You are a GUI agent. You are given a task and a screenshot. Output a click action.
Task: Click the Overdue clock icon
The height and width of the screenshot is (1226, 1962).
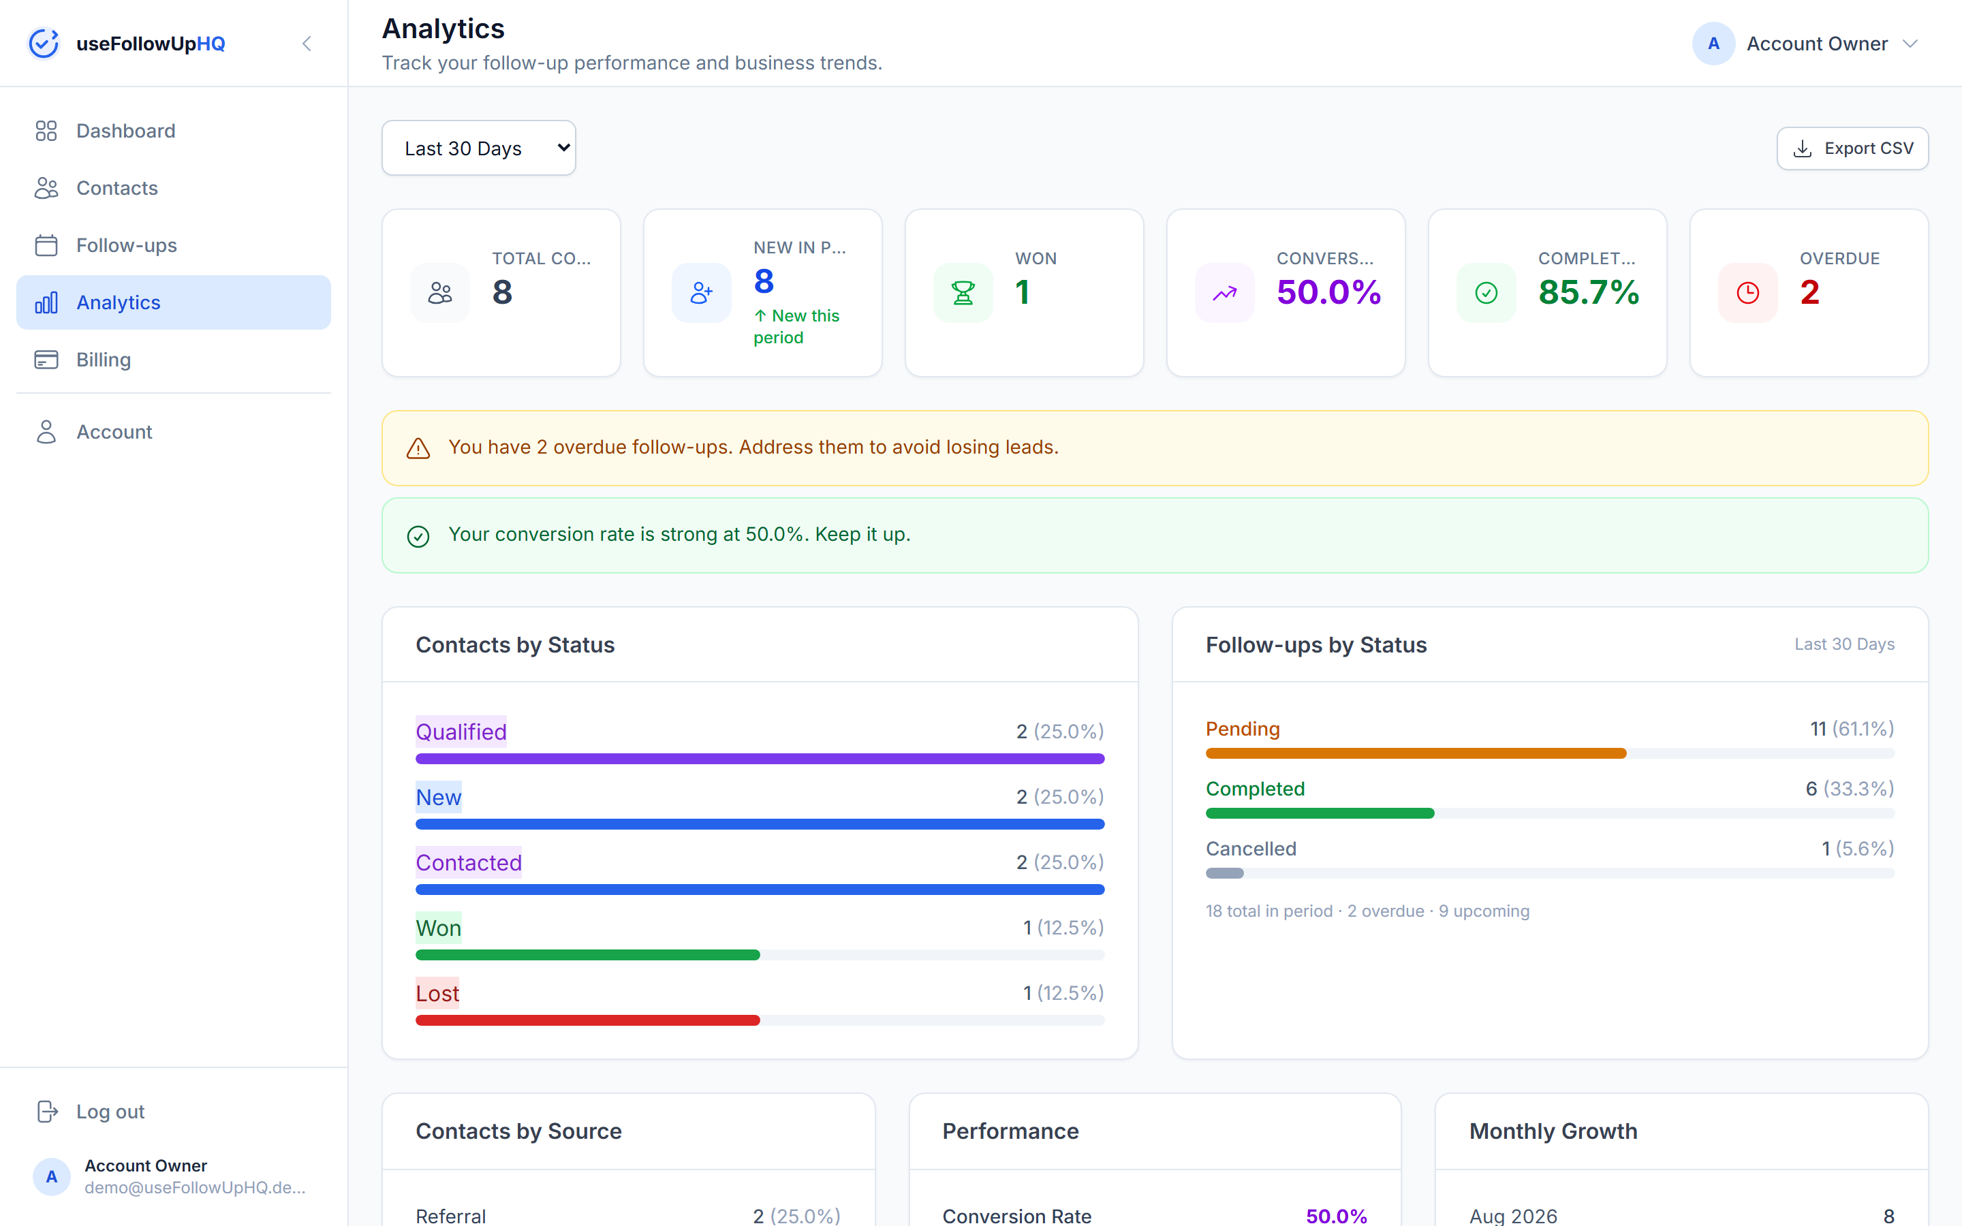1748,293
